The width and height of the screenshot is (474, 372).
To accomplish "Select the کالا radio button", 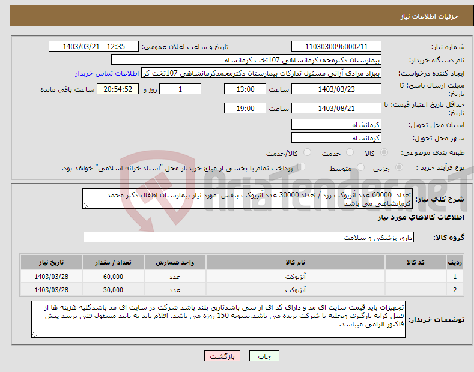I will [x=384, y=152].
